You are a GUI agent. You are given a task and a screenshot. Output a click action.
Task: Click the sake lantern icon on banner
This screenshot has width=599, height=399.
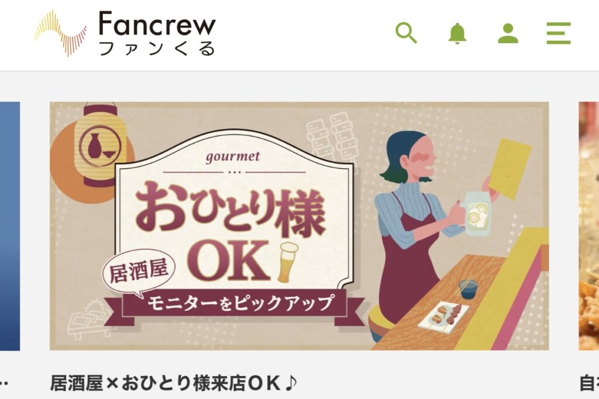pos(100,147)
